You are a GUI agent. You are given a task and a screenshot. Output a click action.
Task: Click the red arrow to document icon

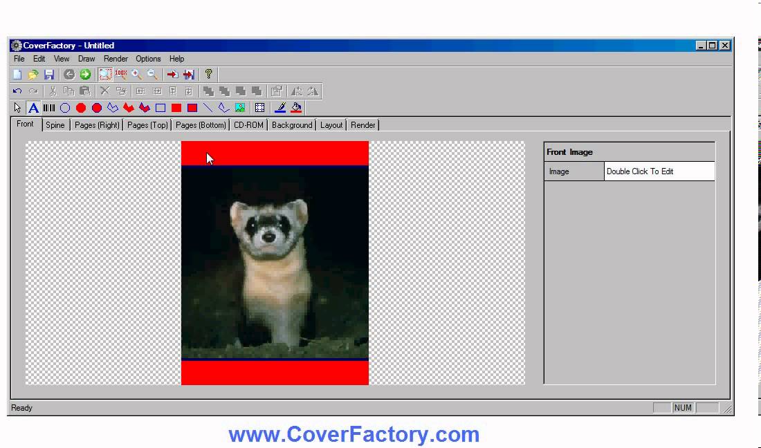172,74
